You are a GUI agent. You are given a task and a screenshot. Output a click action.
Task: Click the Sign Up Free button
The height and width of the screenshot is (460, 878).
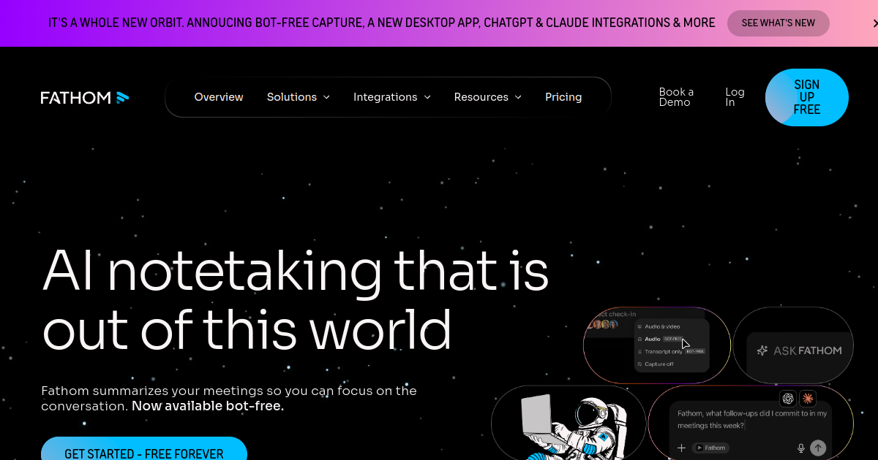[807, 97]
